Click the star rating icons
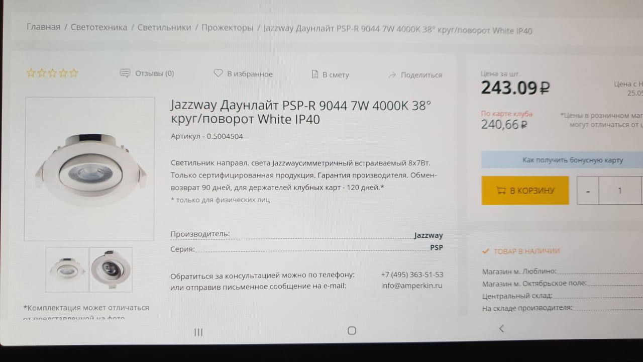The width and height of the screenshot is (643, 362). click(x=52, y=73)
